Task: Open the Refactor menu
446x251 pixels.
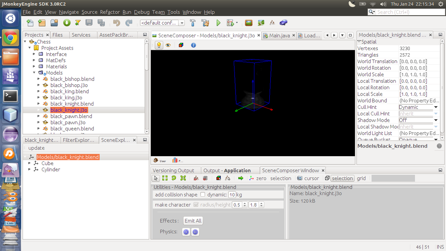Action: click(x=110, y=12)
